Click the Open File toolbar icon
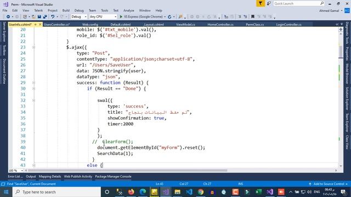351x197 pixels. click(x=33, y=17)
